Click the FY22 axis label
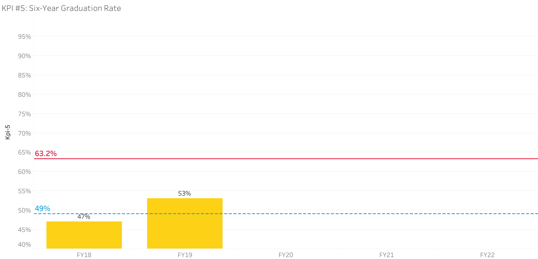This screenshot has height=259, width=538. 487,255
